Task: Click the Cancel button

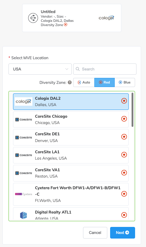Action: pos(95,233)
